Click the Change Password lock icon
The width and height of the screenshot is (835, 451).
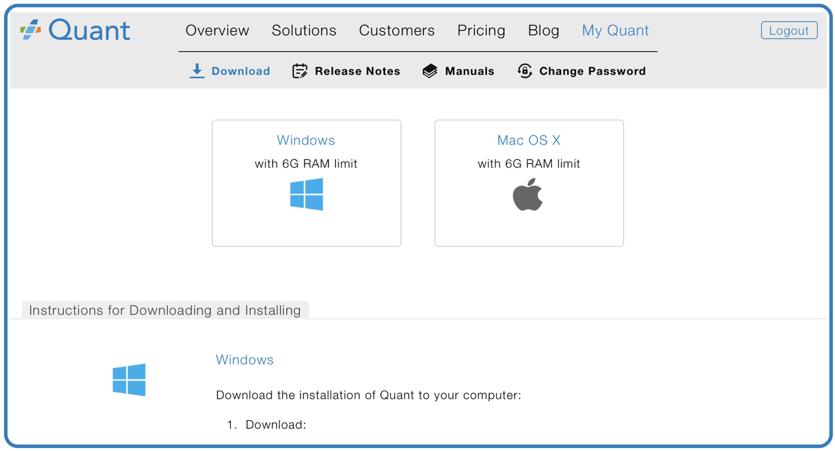click(524, 71)
